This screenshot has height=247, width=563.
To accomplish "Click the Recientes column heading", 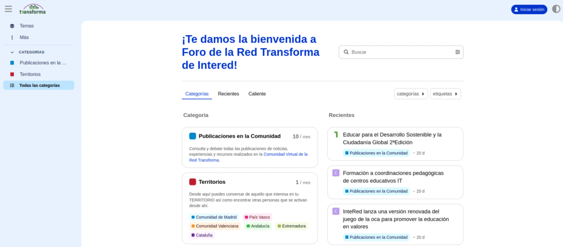I will (x=341, y=115).
